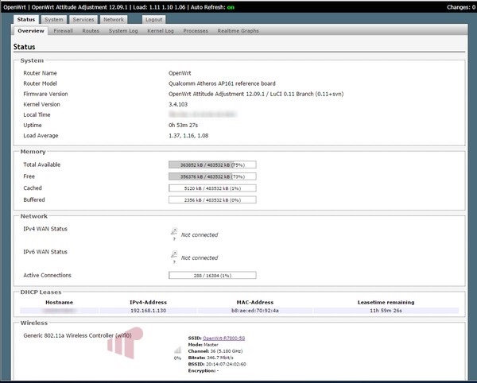Click the IPv4 WAN 'Not connected' text
This screenshot has width=477, height=383.
point(200,235)
